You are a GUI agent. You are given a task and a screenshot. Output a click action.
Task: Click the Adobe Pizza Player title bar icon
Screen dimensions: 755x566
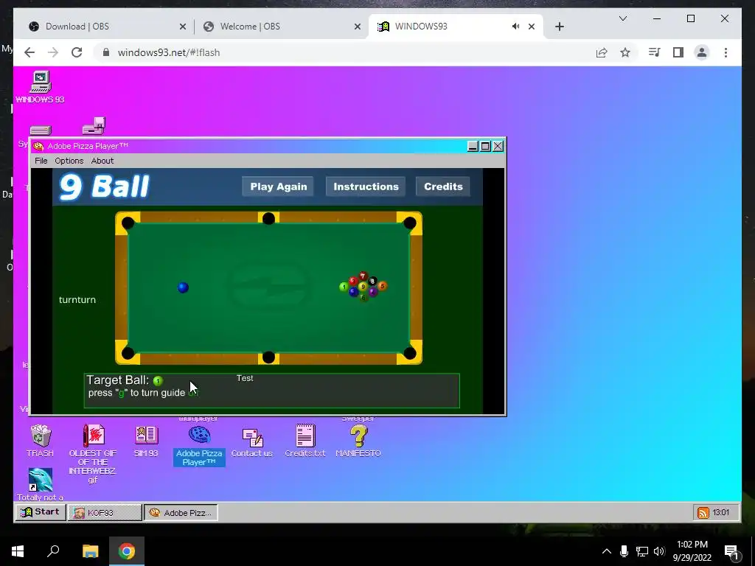[x=38, y=146]
